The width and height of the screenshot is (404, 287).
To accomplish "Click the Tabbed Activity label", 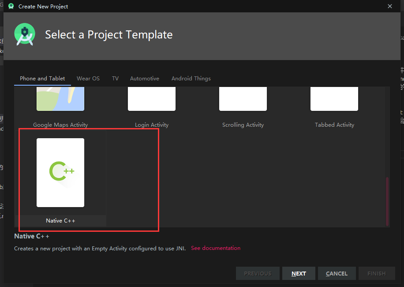I will [x=334, y=125].
